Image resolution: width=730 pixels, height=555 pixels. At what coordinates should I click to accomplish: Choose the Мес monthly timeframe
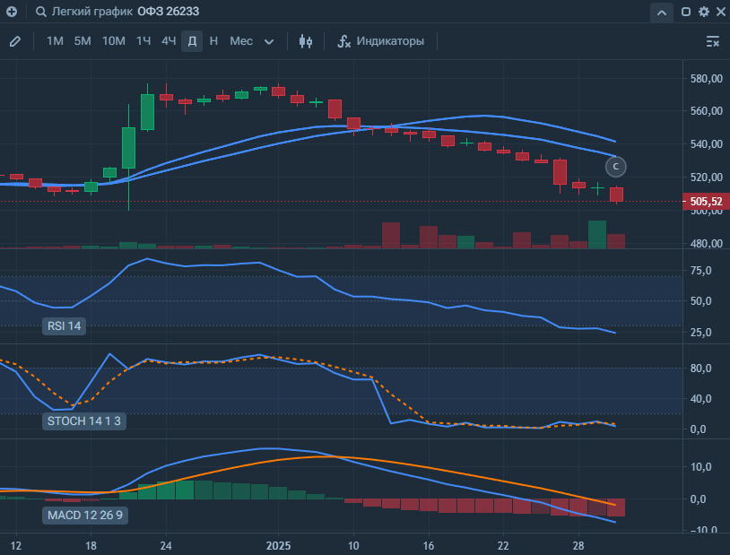[x=240, y=41]
